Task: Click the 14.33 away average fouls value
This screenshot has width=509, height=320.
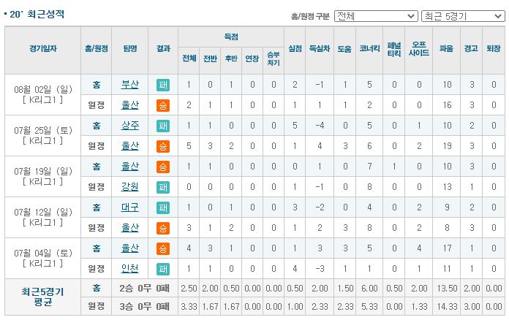Action: point(447,306)
